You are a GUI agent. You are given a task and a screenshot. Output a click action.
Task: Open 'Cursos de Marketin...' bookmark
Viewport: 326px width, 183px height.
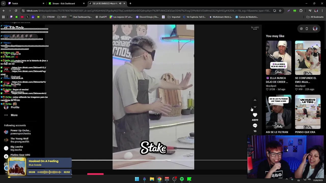pyautogui.click(x=247, y=17)
